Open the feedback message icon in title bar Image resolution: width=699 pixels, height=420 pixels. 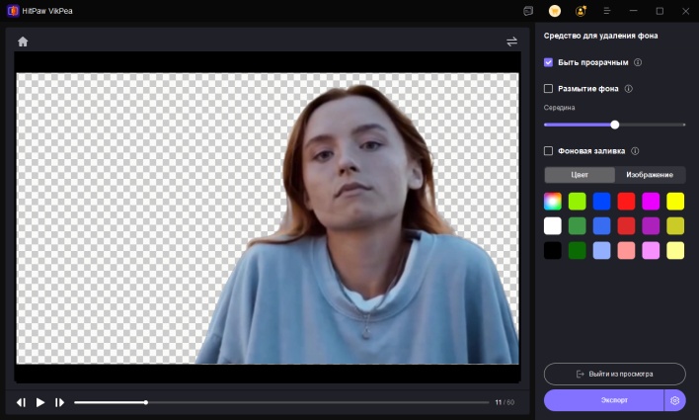point(529,11)
